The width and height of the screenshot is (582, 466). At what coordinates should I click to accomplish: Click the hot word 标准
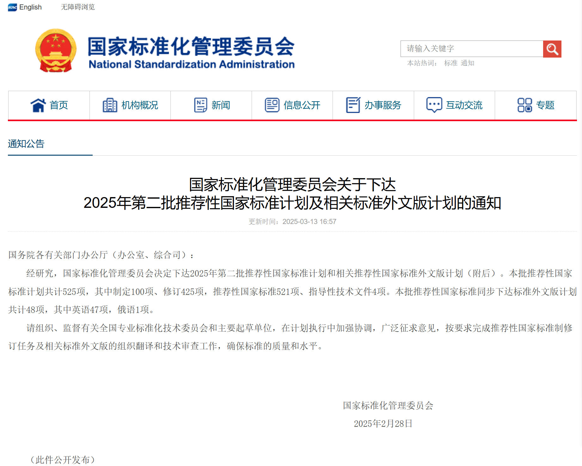pyautogui.click(x=451, y=63)
